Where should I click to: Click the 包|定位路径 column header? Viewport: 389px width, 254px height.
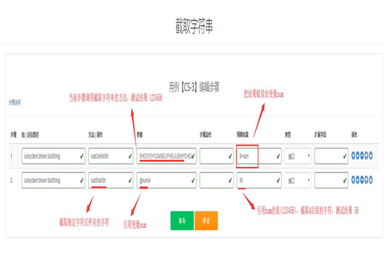tap(30, 135)
